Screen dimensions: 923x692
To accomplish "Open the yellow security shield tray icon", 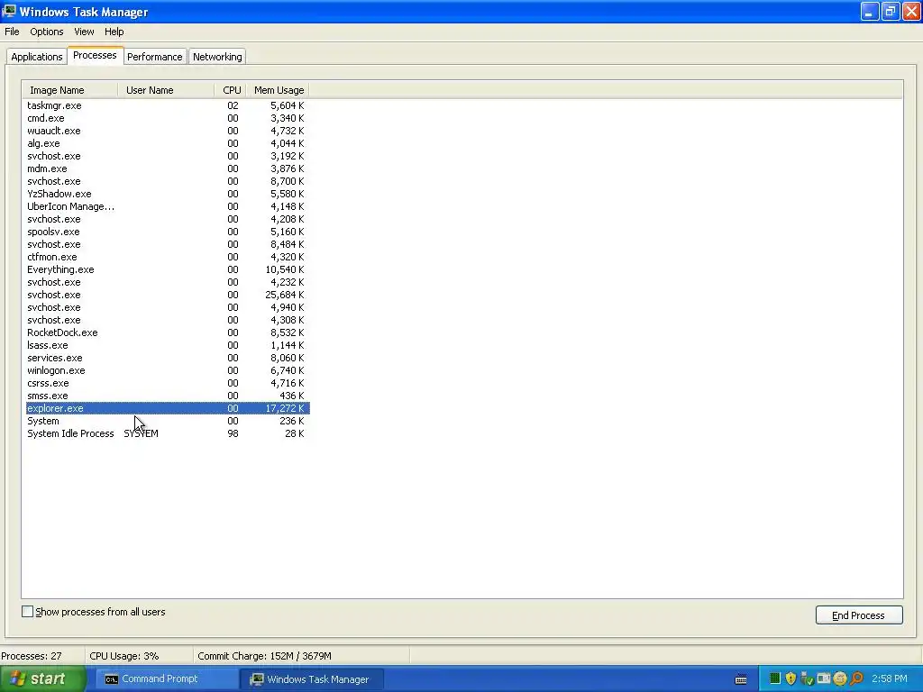I will click(790, 678).
